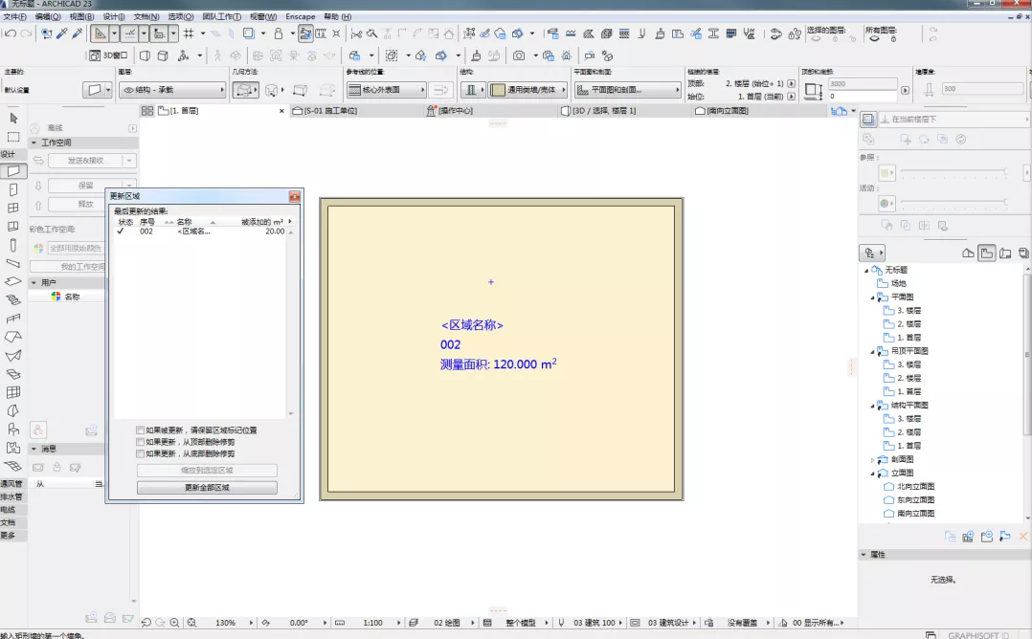The width and height of the screenshot is (1032, 639).
Task: Collapse the 吊顶平面图 tree node
Action: 873,352
